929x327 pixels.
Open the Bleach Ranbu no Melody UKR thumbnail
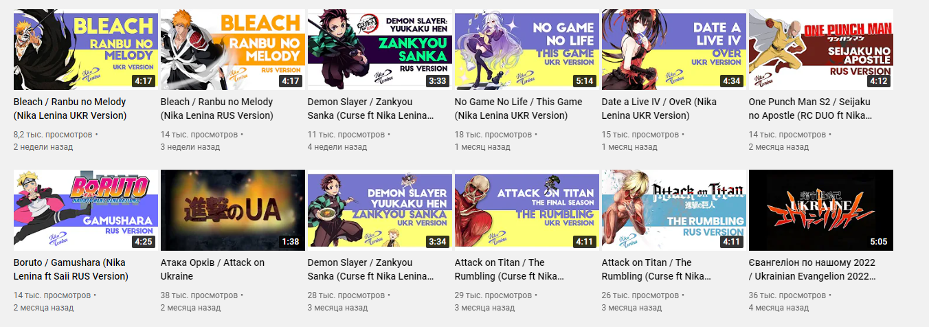point(86,49)
